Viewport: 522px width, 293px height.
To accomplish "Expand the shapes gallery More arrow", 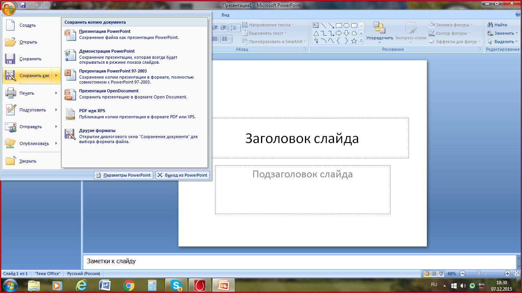I will [x=362, y=41].
